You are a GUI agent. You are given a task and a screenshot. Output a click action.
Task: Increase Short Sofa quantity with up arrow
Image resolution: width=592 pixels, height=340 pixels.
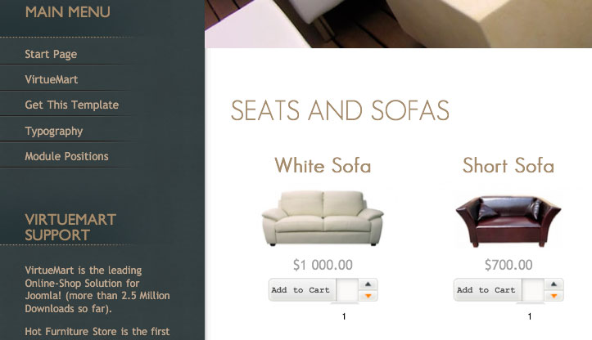pos(554,284)
